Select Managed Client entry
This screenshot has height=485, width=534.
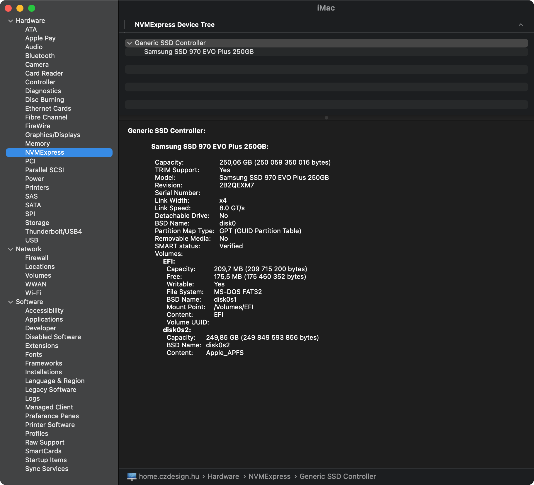tap(49, 407)
